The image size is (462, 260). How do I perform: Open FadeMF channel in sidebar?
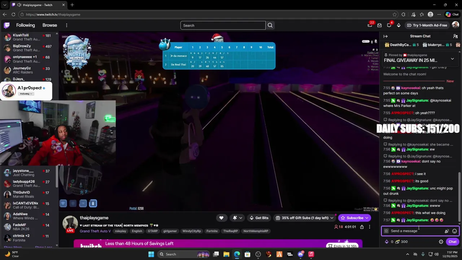tap(29, 227)
